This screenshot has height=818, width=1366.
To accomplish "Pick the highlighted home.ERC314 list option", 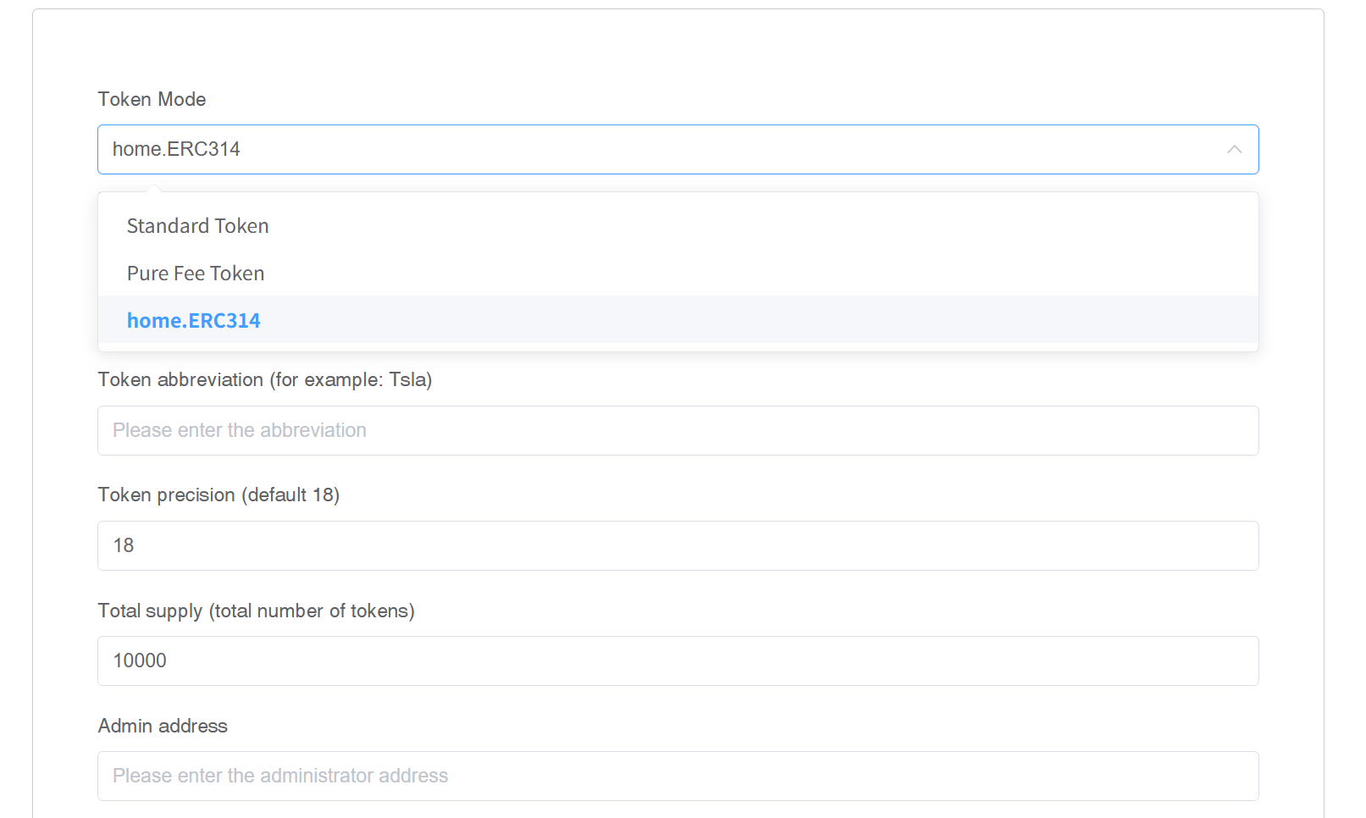I will [x=194, y=321].
